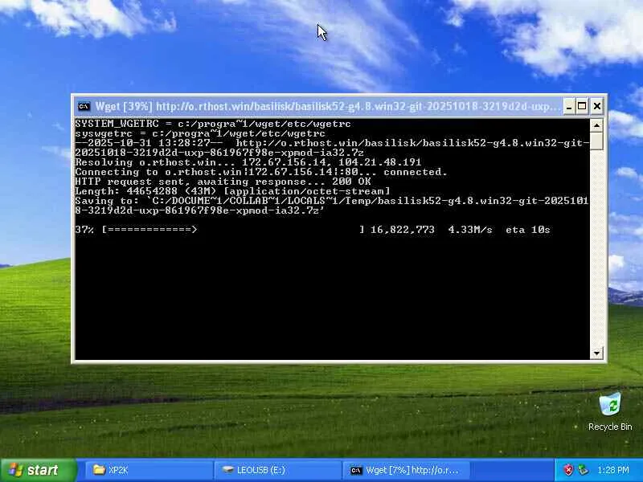
Task: Switch to LEOUSB (E:) taskbar button
Action: (277, 470)
